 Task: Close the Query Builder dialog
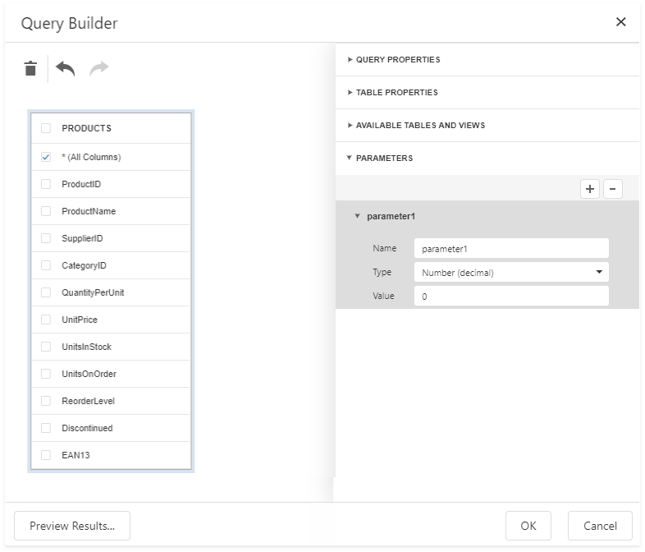(x=620, y=22)
